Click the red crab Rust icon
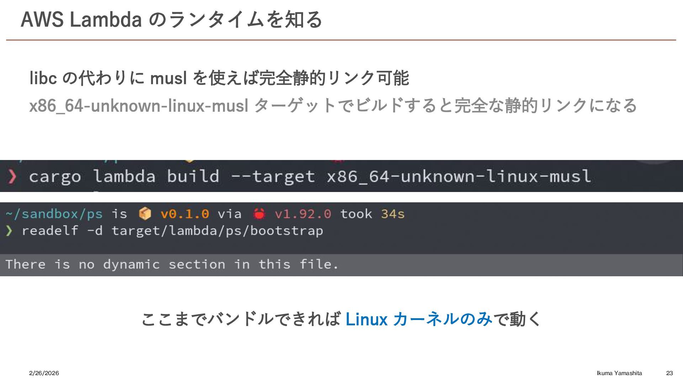Viewport: 683px width, 384px height. 259,214
